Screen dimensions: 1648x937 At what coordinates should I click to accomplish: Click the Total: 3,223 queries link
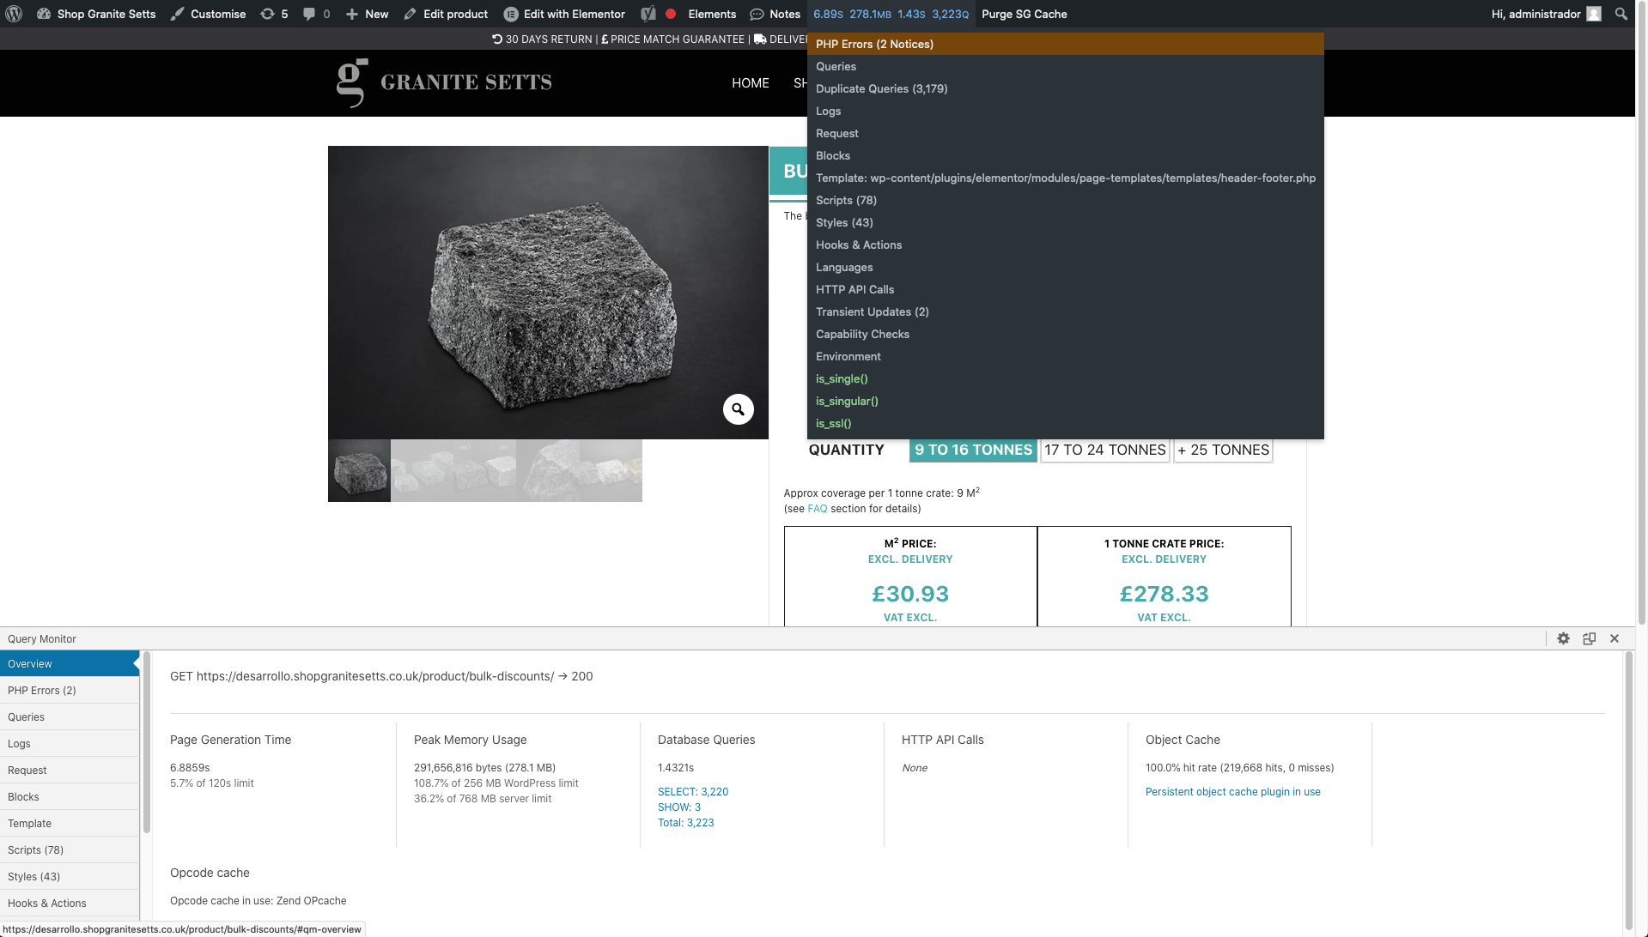pyautogui.click(x=686, y=823)
